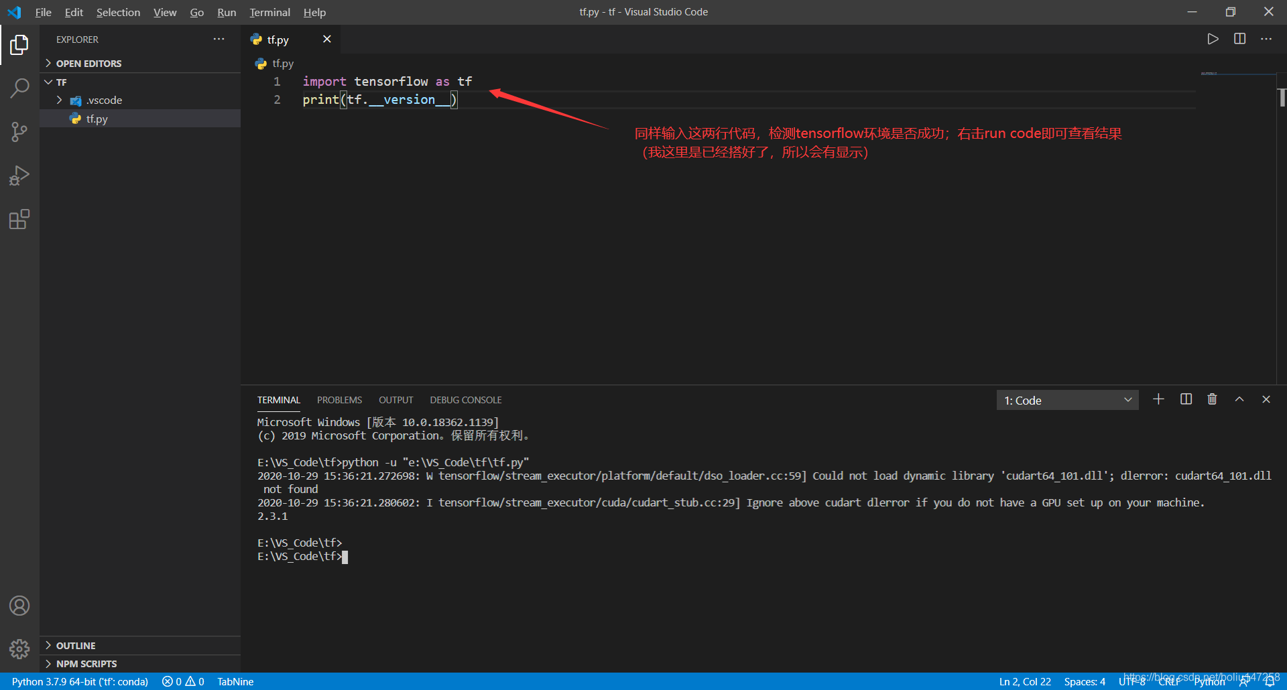Open editor More Actions ellipsis
This screenshot has width=1287, height=690.
tap(1266, 39)
